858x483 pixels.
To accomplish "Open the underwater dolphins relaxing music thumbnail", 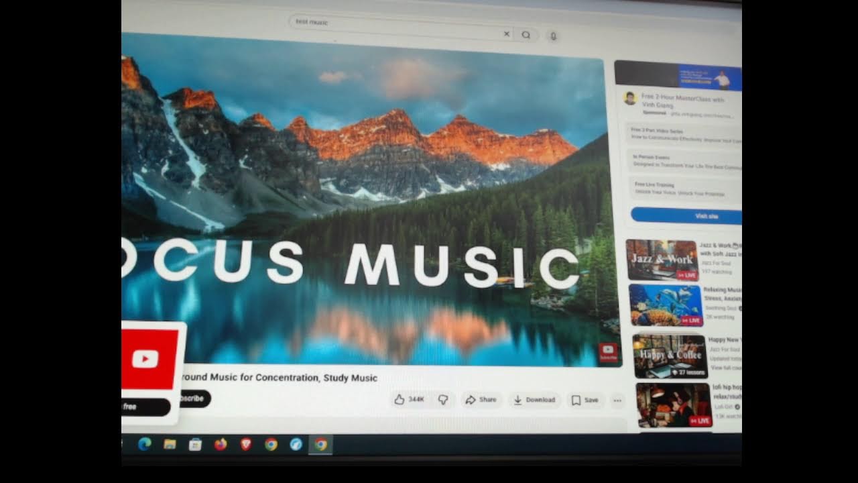I will [665, 305].
